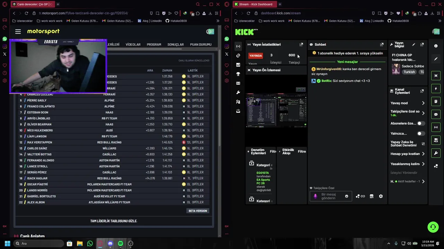Pop out the Kanal Eylemleri panel
The image size is (444, 249).
point(422,91)
